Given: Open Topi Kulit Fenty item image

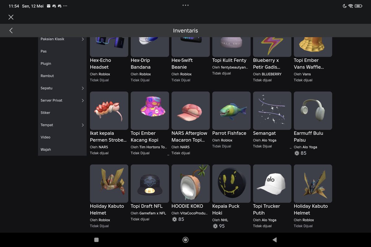Looking at the screenshot, I should coord(232,47).
